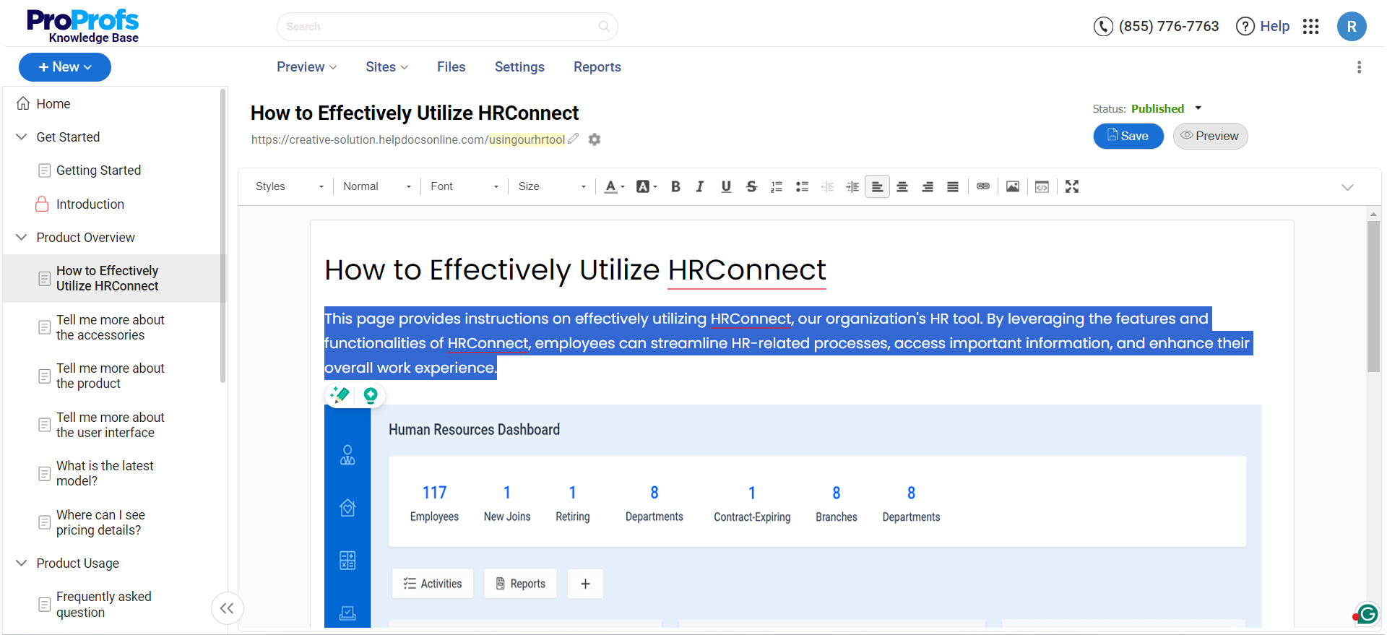Screen dimensions: 1387x635
Task: Decrease indent of the paragraph
Action: click(827, 186)
